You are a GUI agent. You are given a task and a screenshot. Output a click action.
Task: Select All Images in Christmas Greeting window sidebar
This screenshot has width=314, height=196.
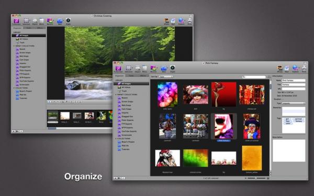[29, 36]
